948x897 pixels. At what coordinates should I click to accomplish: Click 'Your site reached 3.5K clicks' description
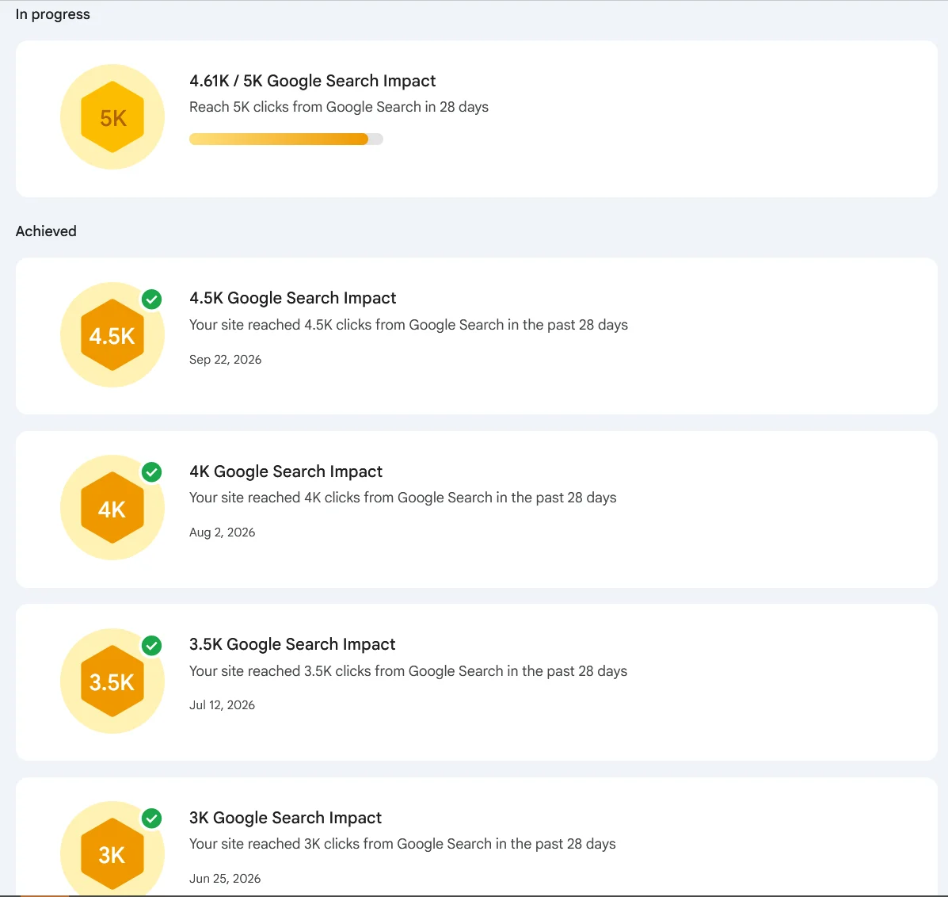pyautogui.click(x=408, y=671)
